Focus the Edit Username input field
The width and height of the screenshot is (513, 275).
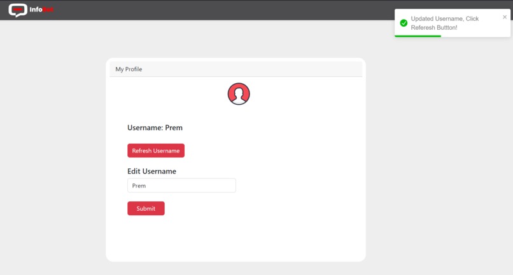coord(181,185)
